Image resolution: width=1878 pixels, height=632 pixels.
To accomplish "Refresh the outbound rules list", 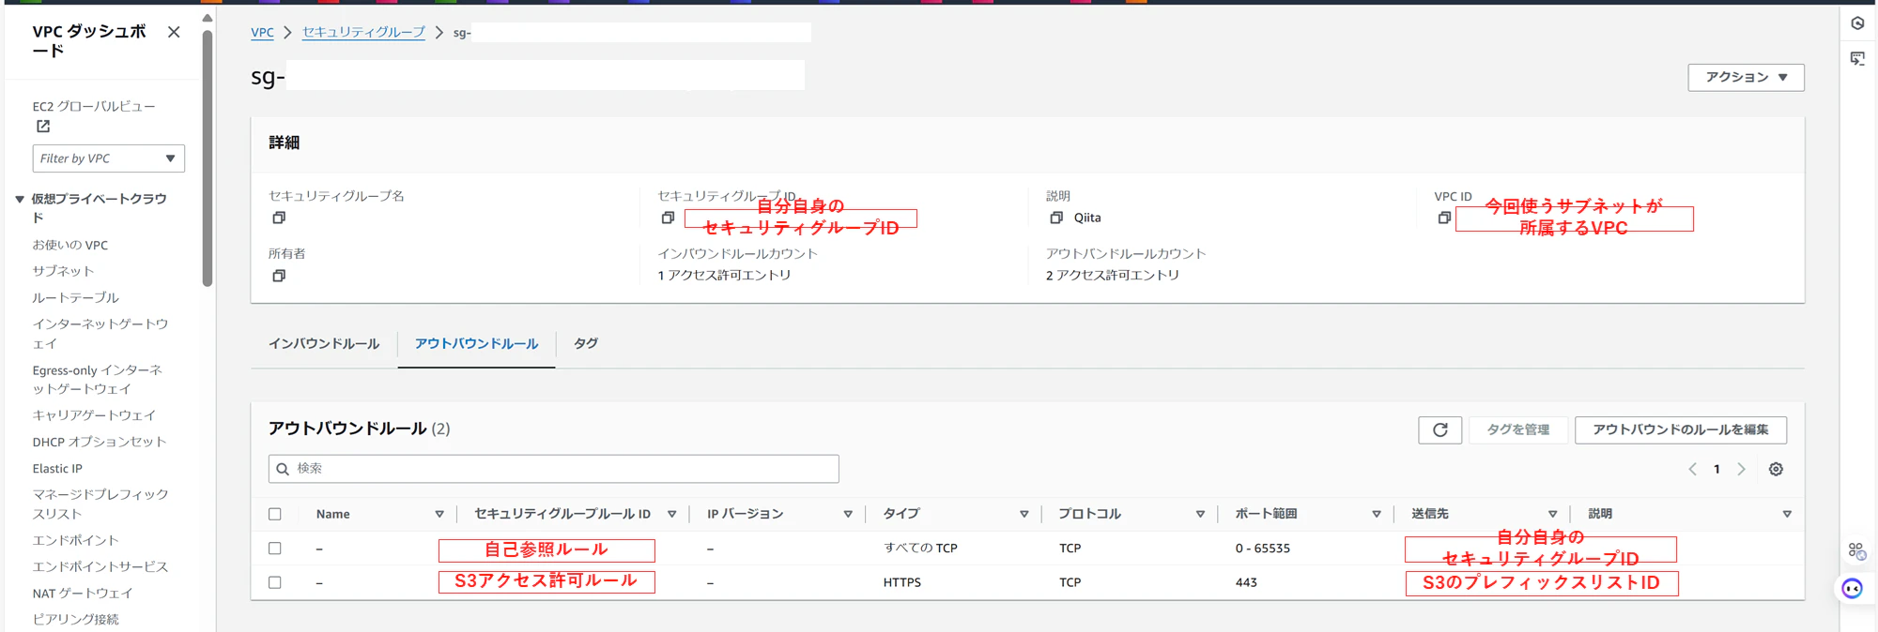I will 1439,429.
